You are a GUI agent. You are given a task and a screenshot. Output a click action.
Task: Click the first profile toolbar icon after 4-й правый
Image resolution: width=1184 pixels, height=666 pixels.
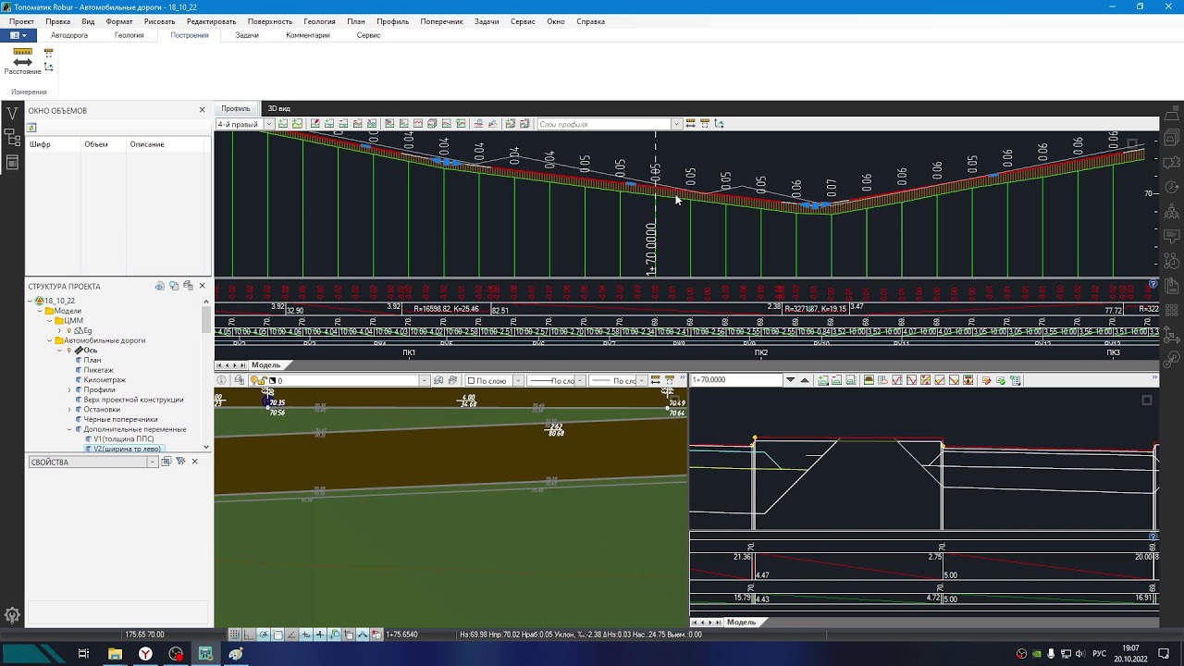point(283,124)
